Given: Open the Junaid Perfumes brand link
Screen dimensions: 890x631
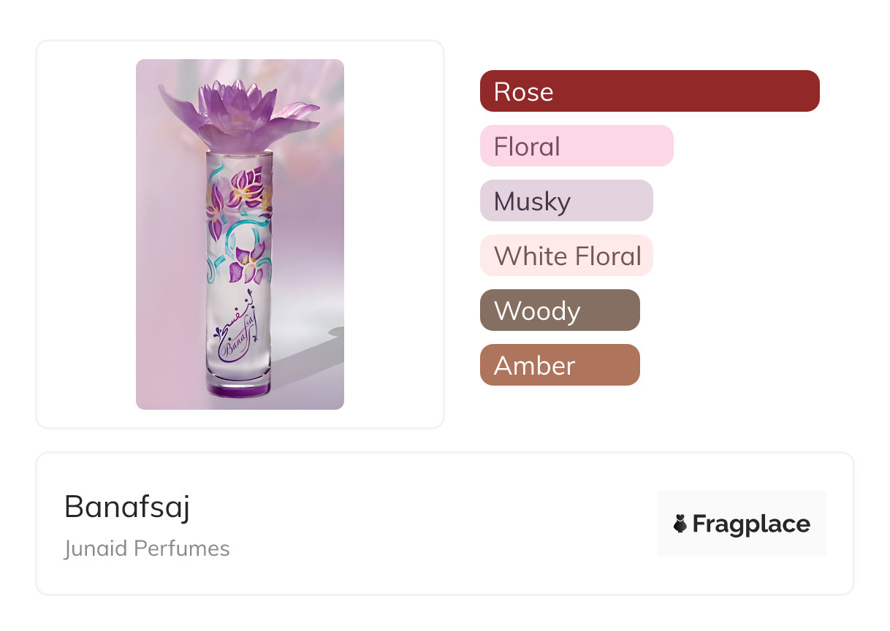Looking at the screenshot, I should [147, 548].
